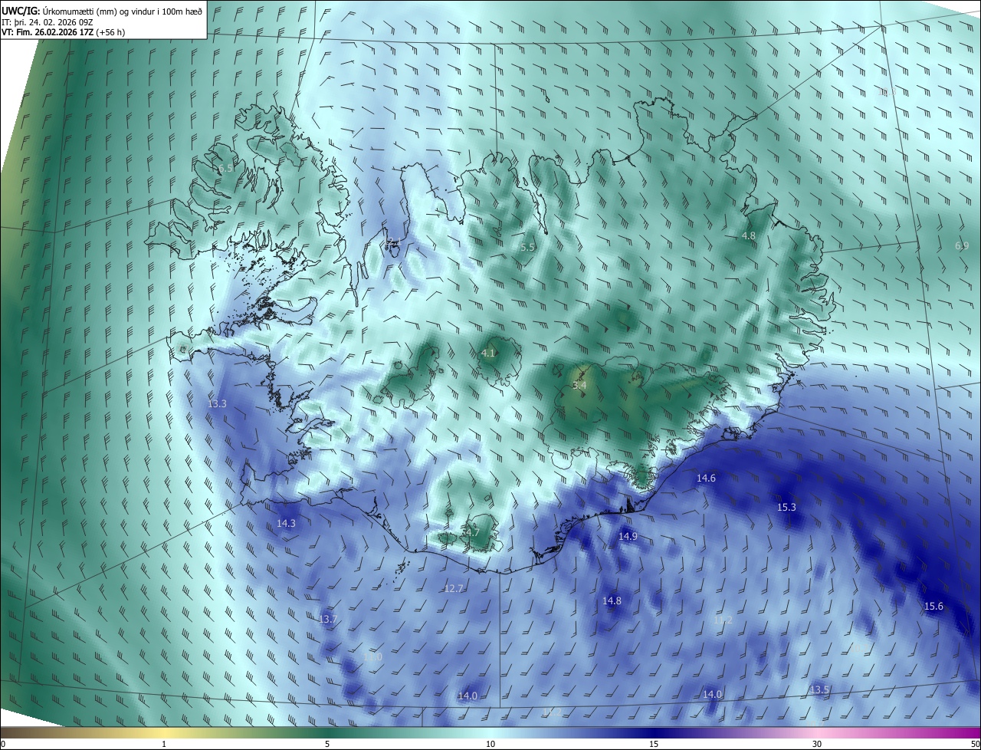The width and height of the screenshot is (981, 750).
Task: Click the 50 tick on the color scale
Action: point(976,744)
